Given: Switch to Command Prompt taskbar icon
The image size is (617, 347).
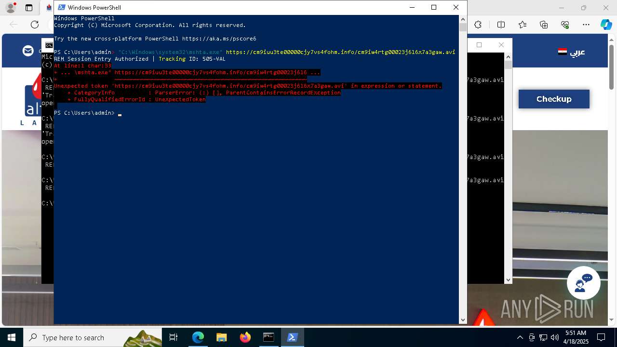Looking at the screenshot, I should point(268,337).
